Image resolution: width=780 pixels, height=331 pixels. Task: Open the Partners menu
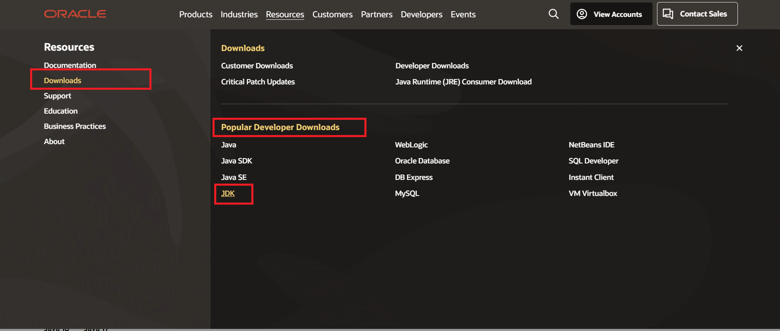click(x=376, y=14)
